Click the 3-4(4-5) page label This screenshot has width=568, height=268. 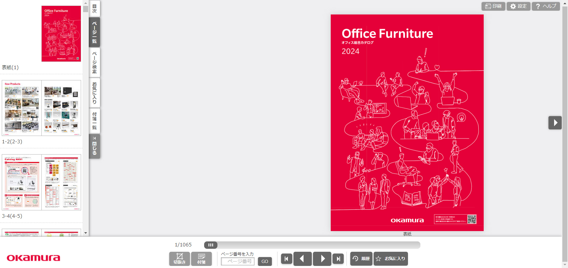click(12, 216)
